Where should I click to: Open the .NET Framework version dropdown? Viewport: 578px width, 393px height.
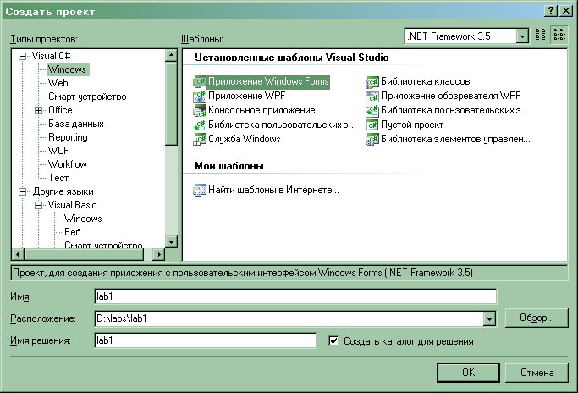(x=522, y=36)
